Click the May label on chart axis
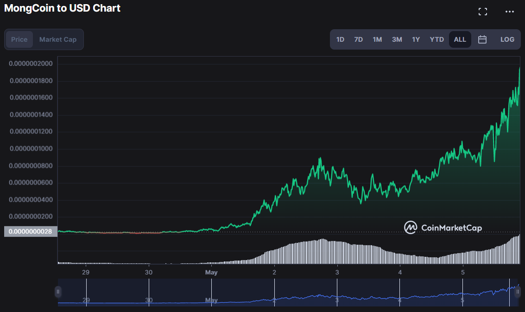Screen dimensions: 525x312 [x=211, y=272]
